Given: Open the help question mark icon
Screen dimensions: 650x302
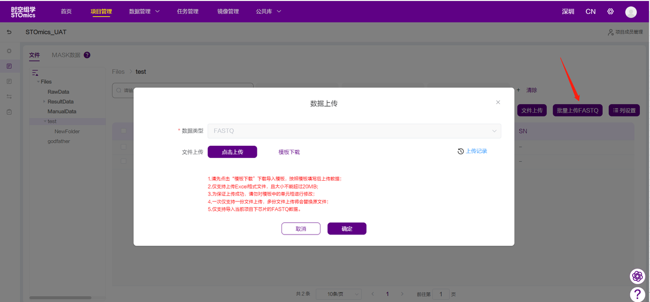Looking at the screenshot, I should pos(637,294).
